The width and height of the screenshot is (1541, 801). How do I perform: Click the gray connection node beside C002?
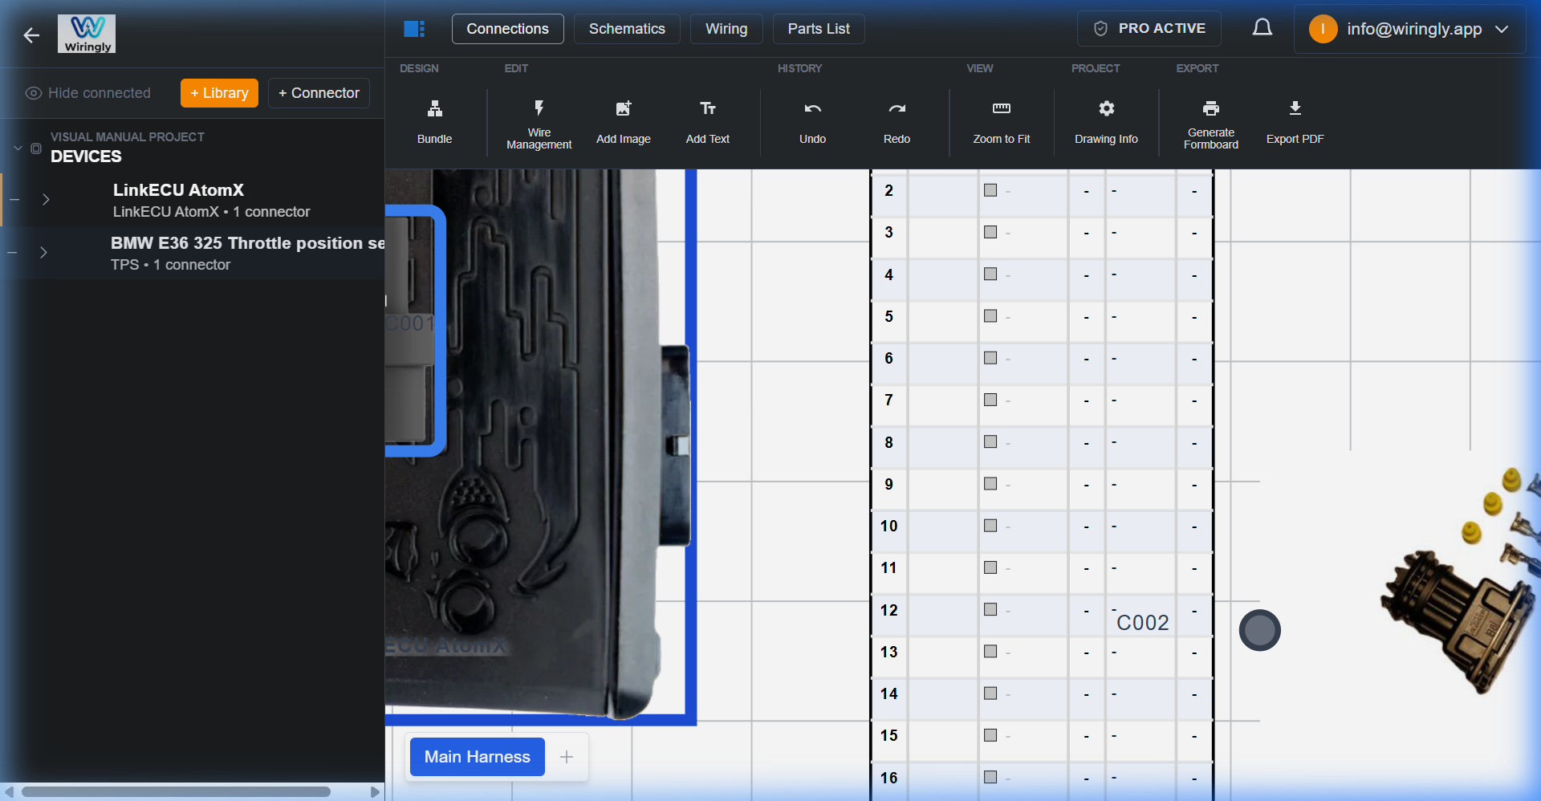click(1260, 630)
